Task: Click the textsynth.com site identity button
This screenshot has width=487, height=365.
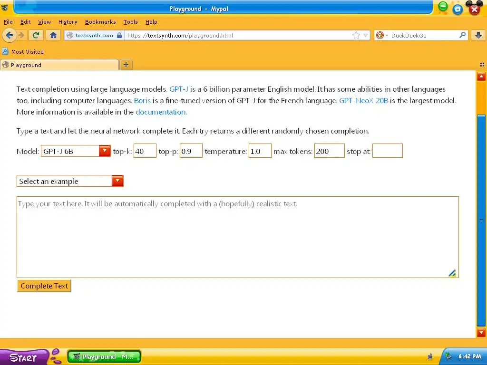Action: tap(95, 35)
